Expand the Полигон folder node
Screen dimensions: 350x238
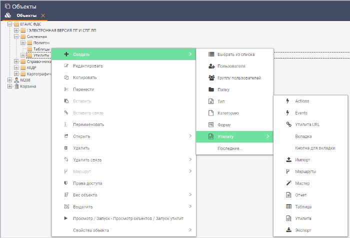pyautogui.click(x=22, y=43)
